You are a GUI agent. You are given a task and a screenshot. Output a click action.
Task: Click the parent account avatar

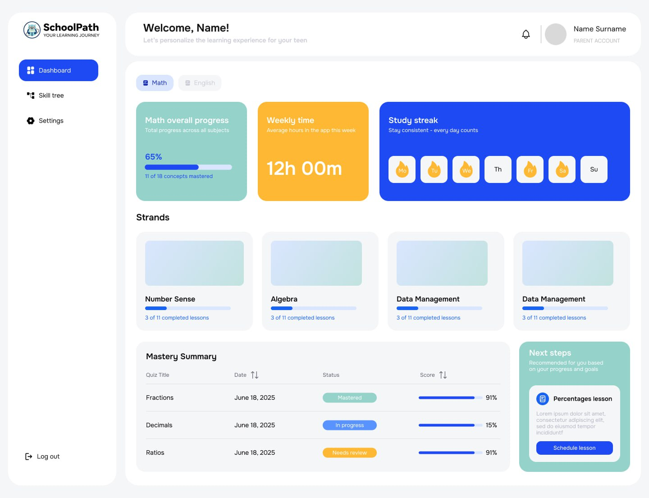pos(555,34)
